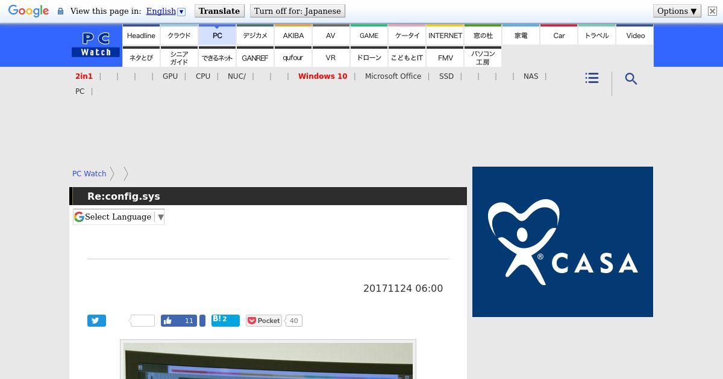Image resolution: width=723 pixels, height=379 pixels.
Task: Click the Pocket count 40
Action: point(293,321)
